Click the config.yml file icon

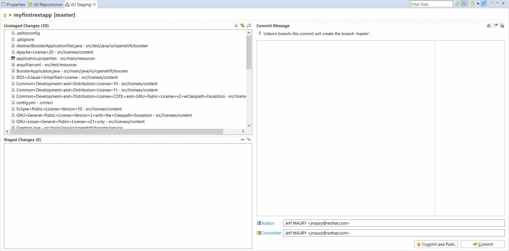tap(13, 103)
